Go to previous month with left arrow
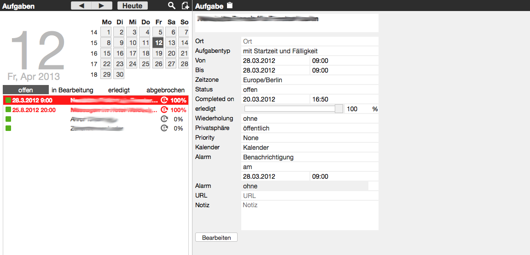The height and width of the screenshot is (255, 530). point(82,6)
